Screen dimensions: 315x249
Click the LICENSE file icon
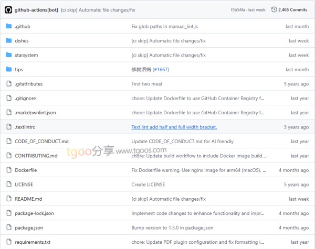[9, 185]
